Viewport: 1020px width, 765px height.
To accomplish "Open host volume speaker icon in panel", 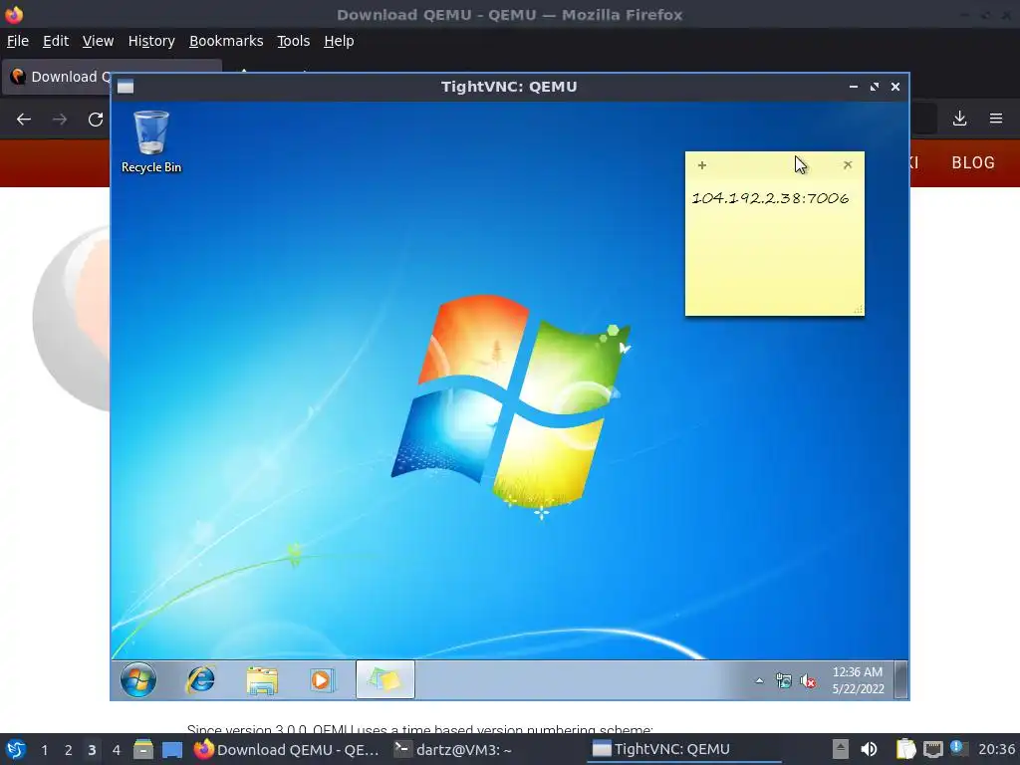I will (x=869, y=749).
